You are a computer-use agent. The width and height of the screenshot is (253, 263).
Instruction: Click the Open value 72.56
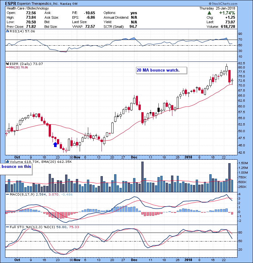(x=31, y=13)
